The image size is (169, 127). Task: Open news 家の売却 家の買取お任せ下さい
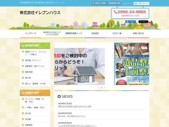72,116
